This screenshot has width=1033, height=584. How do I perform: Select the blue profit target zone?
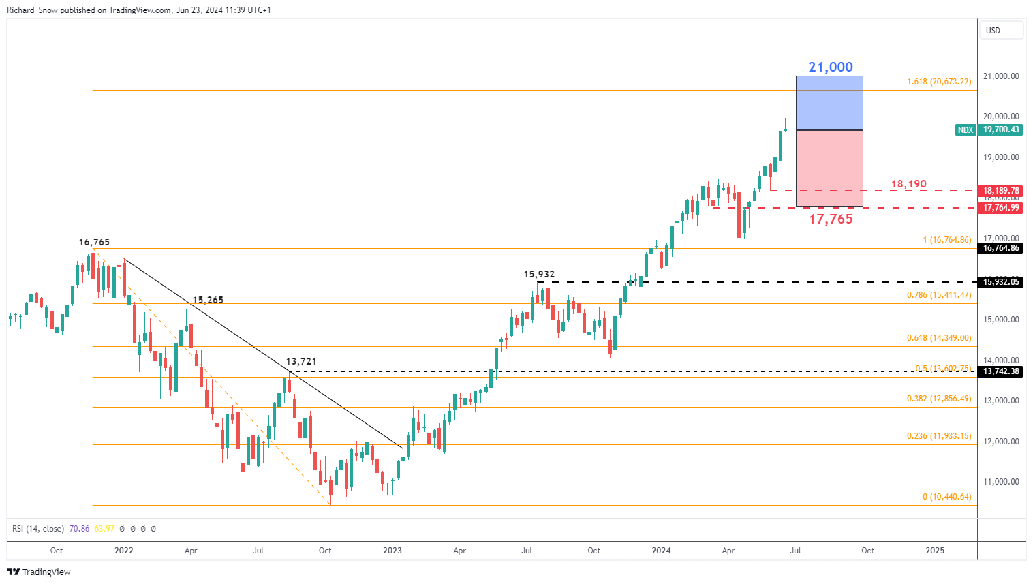pos(829,103)
